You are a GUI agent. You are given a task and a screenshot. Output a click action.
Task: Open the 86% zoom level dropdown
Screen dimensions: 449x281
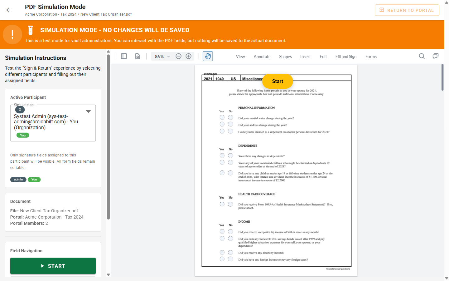coord(162,57)
